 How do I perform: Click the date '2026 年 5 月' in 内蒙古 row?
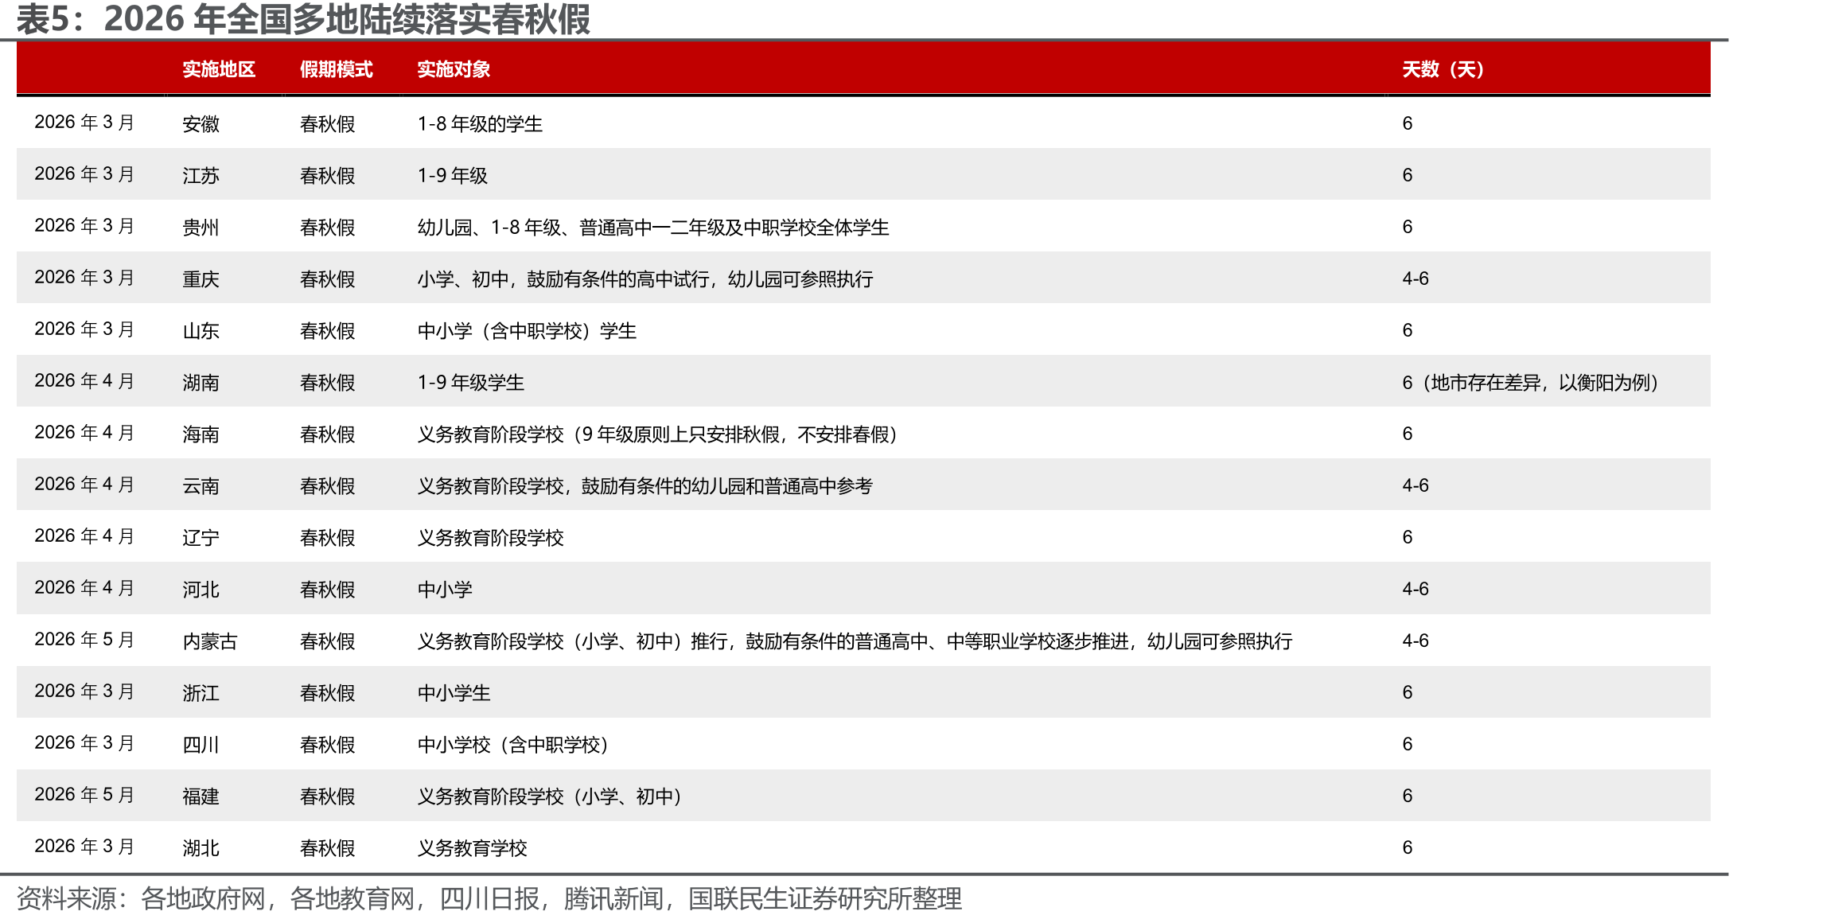(x=84, y=640)
